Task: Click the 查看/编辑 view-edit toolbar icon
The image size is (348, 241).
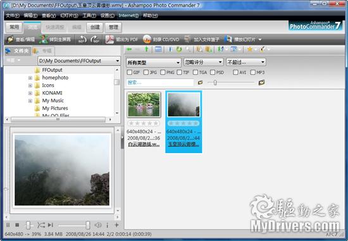Action: tap(10, 39)
